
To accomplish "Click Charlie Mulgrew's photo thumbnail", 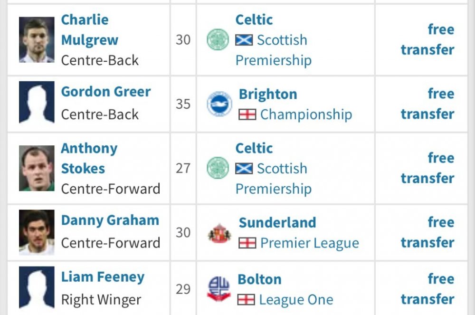I will pos(37,40).
